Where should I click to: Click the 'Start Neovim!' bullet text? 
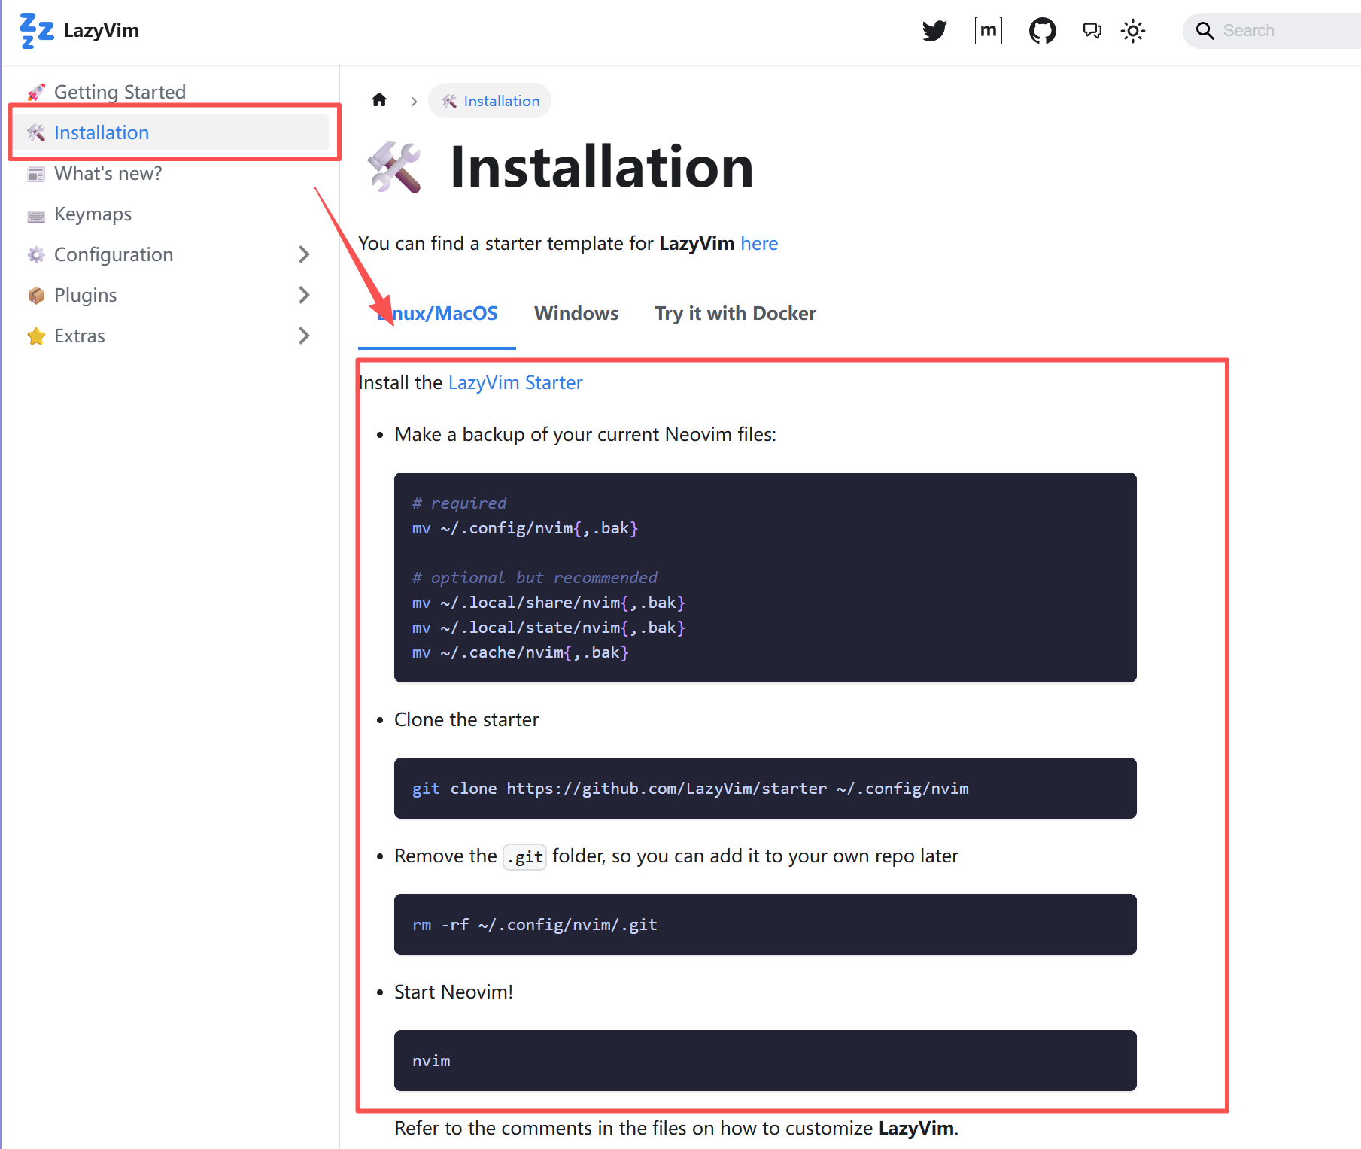click(454, 992)
